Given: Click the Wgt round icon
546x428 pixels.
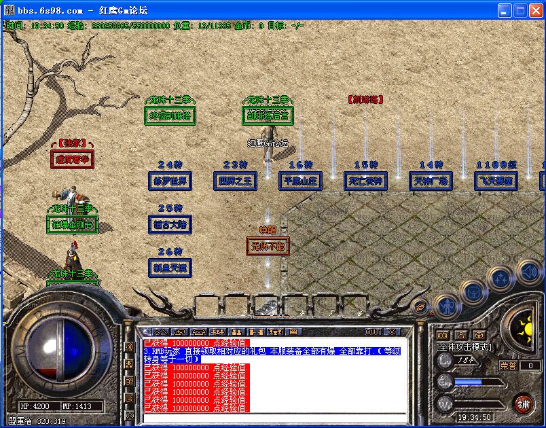Looking at the screenshot, I should [445, 404].
